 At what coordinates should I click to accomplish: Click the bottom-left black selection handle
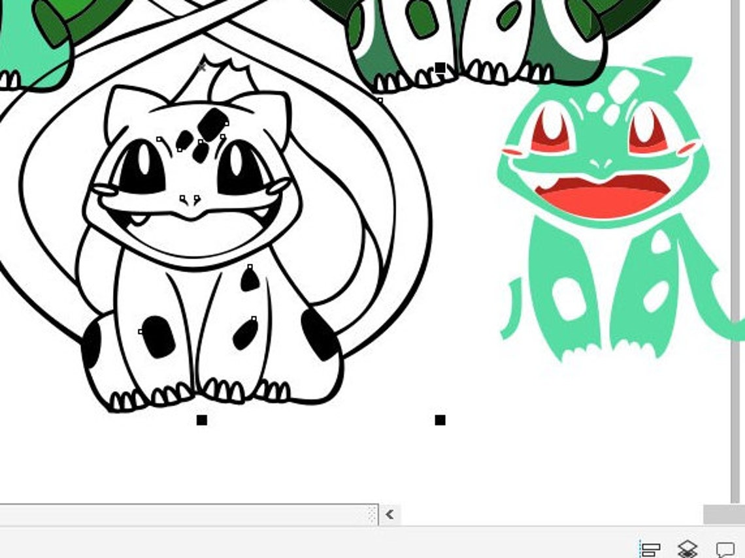click(x=201, y=420)
